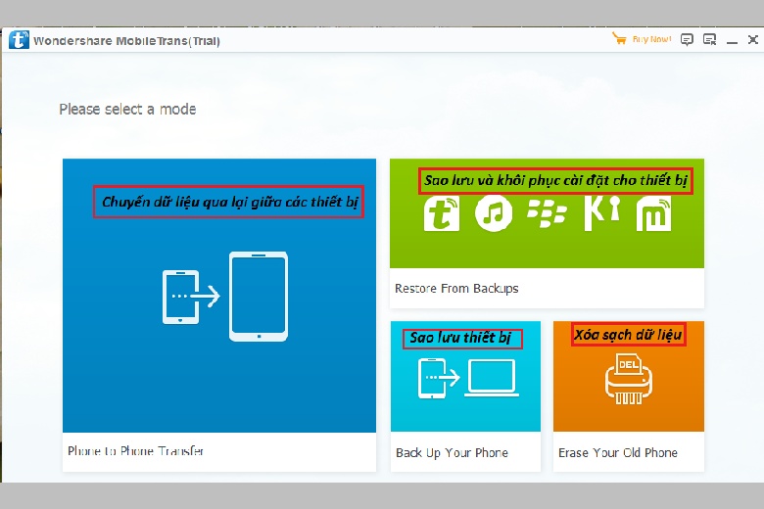Close the MobileTrans window
Image resolution: width=764 pixels, height=509 pixels.
pyautogui.click(x=753, y=39)
